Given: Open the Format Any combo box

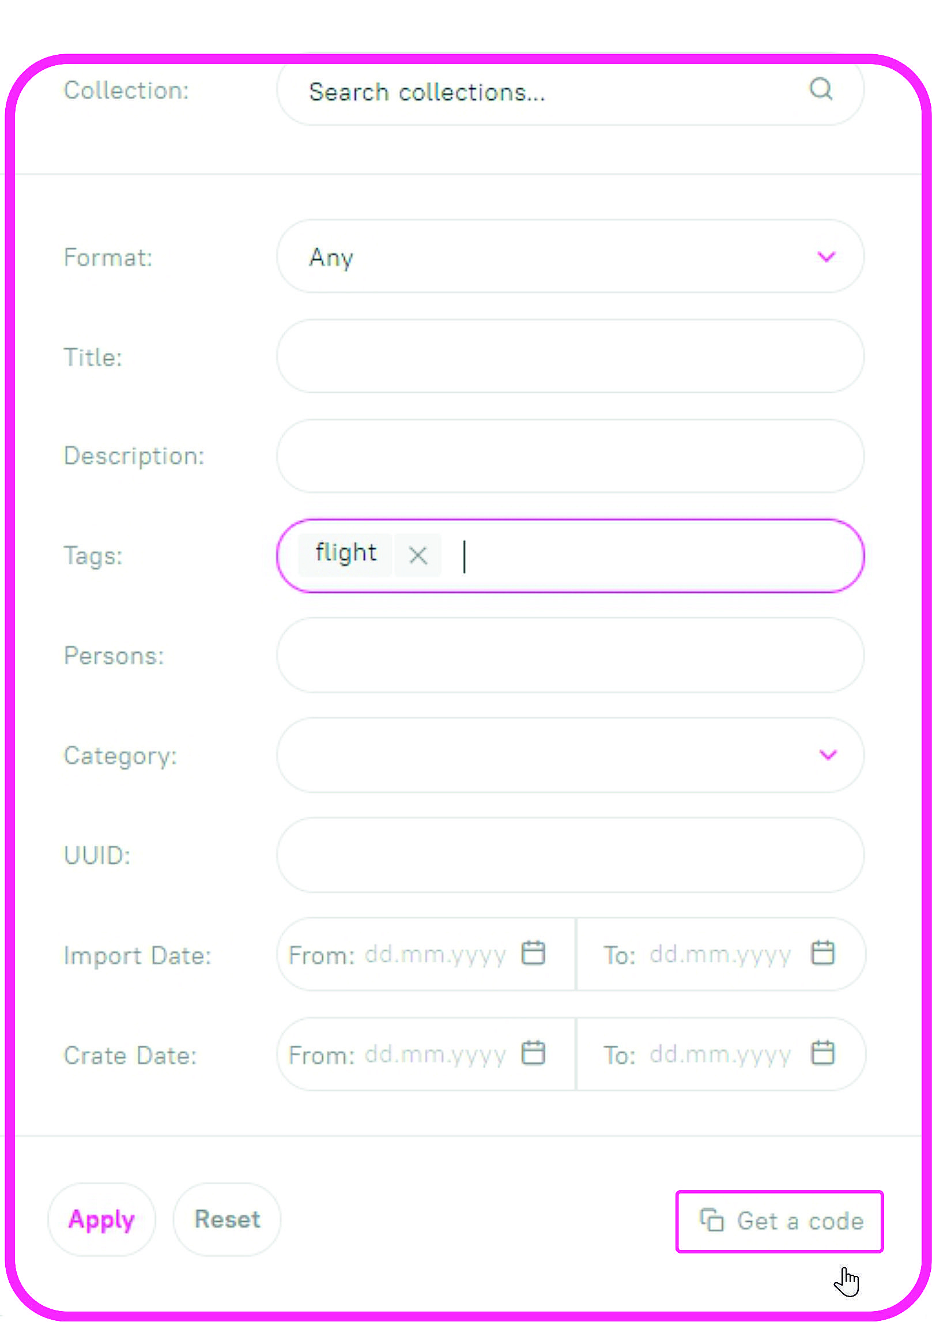Looking at the screenshot, I should (570, 256).
